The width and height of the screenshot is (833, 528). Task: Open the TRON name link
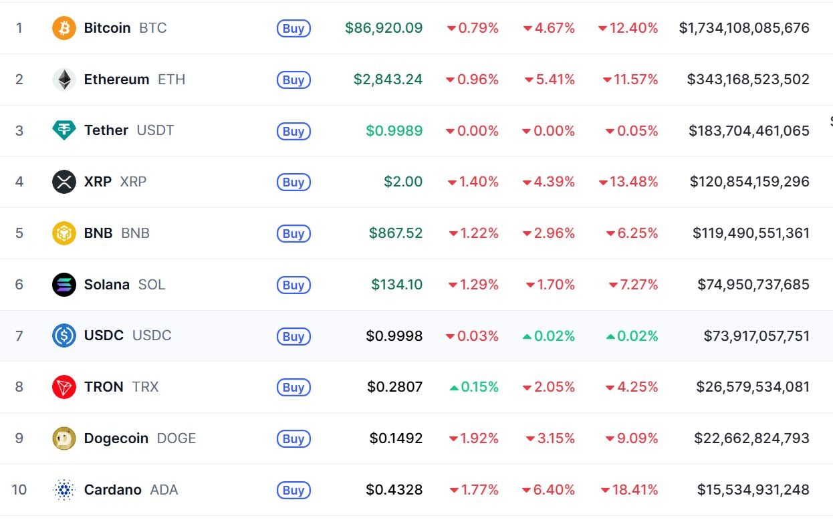click(104, 387)
